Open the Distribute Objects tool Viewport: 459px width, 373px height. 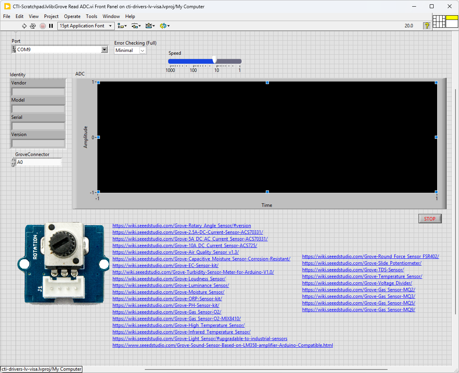point(136,26)
